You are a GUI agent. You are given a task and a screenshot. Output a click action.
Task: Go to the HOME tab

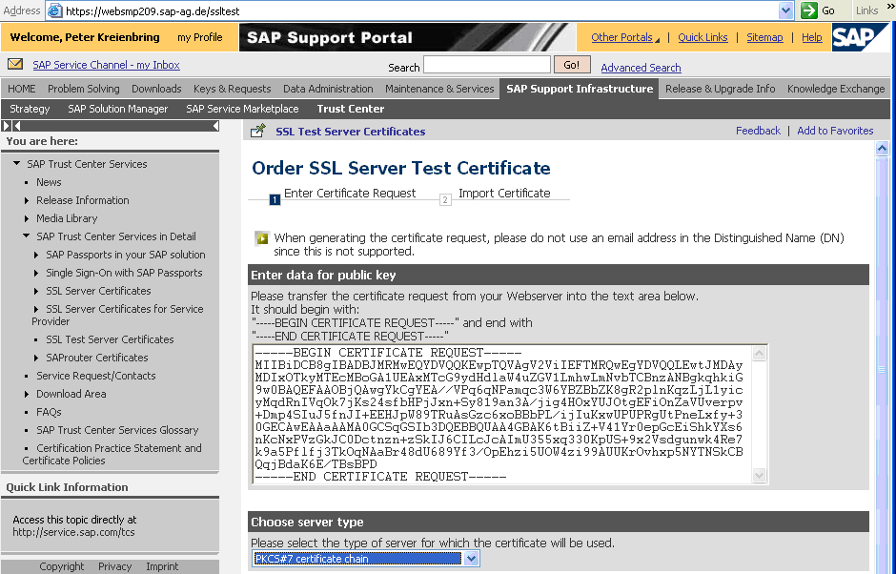[x=22, y=89]
